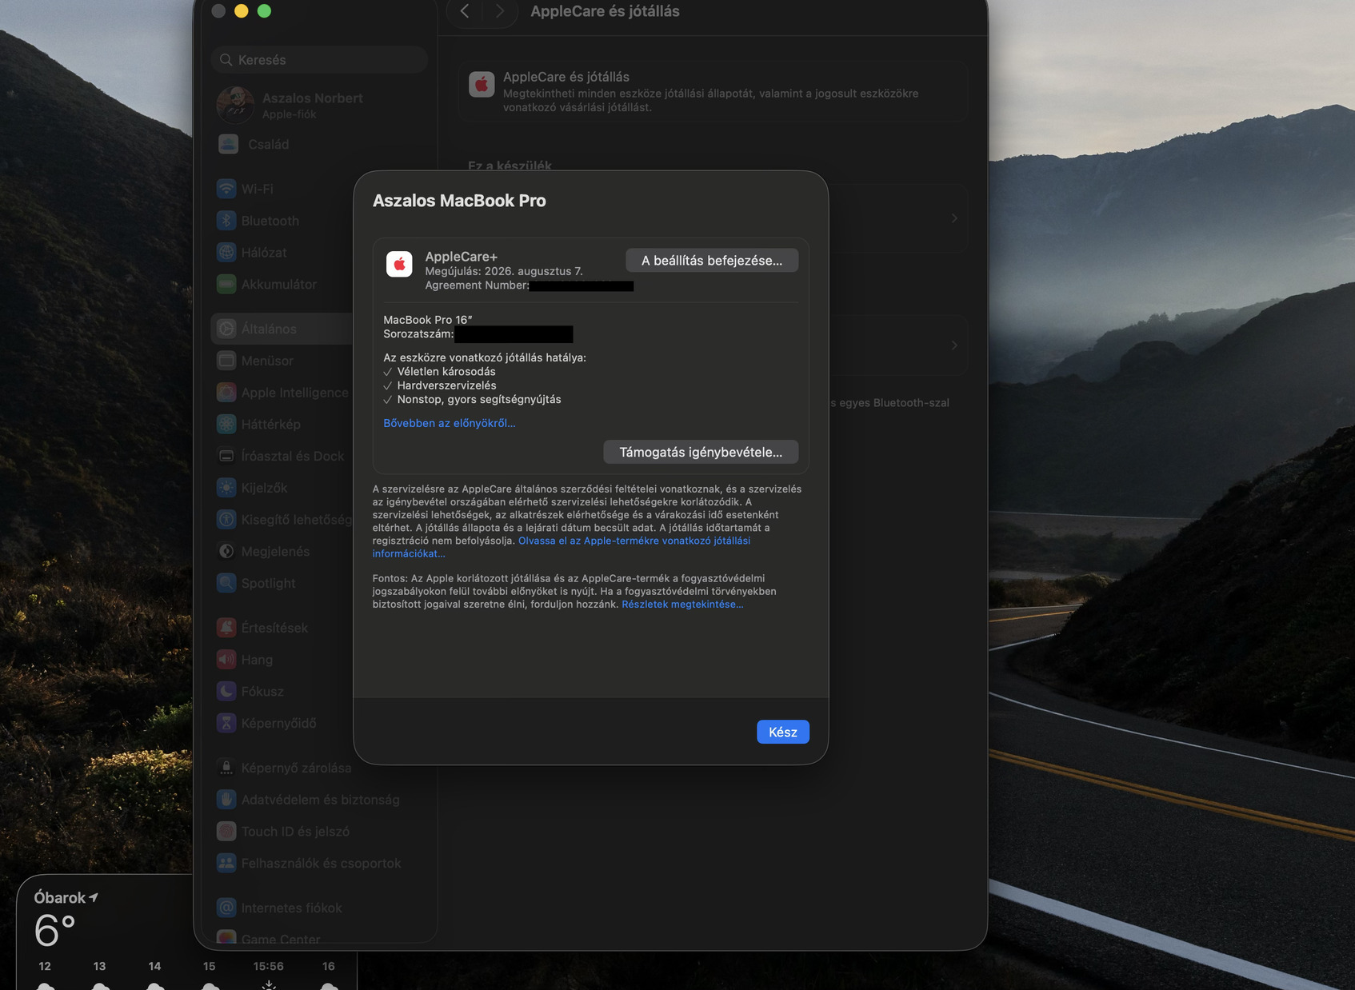Open Hálózat network icon in sidebar
This screenshot has width=1355, height=990.
click(227, 253)
